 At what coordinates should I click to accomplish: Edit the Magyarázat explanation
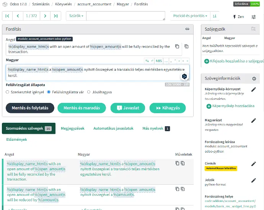pyautogui.click(x=254, y=120)
